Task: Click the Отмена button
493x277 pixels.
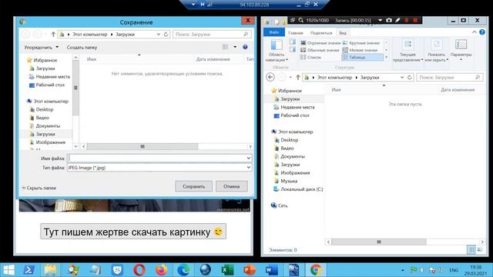Action: point(231,186)
